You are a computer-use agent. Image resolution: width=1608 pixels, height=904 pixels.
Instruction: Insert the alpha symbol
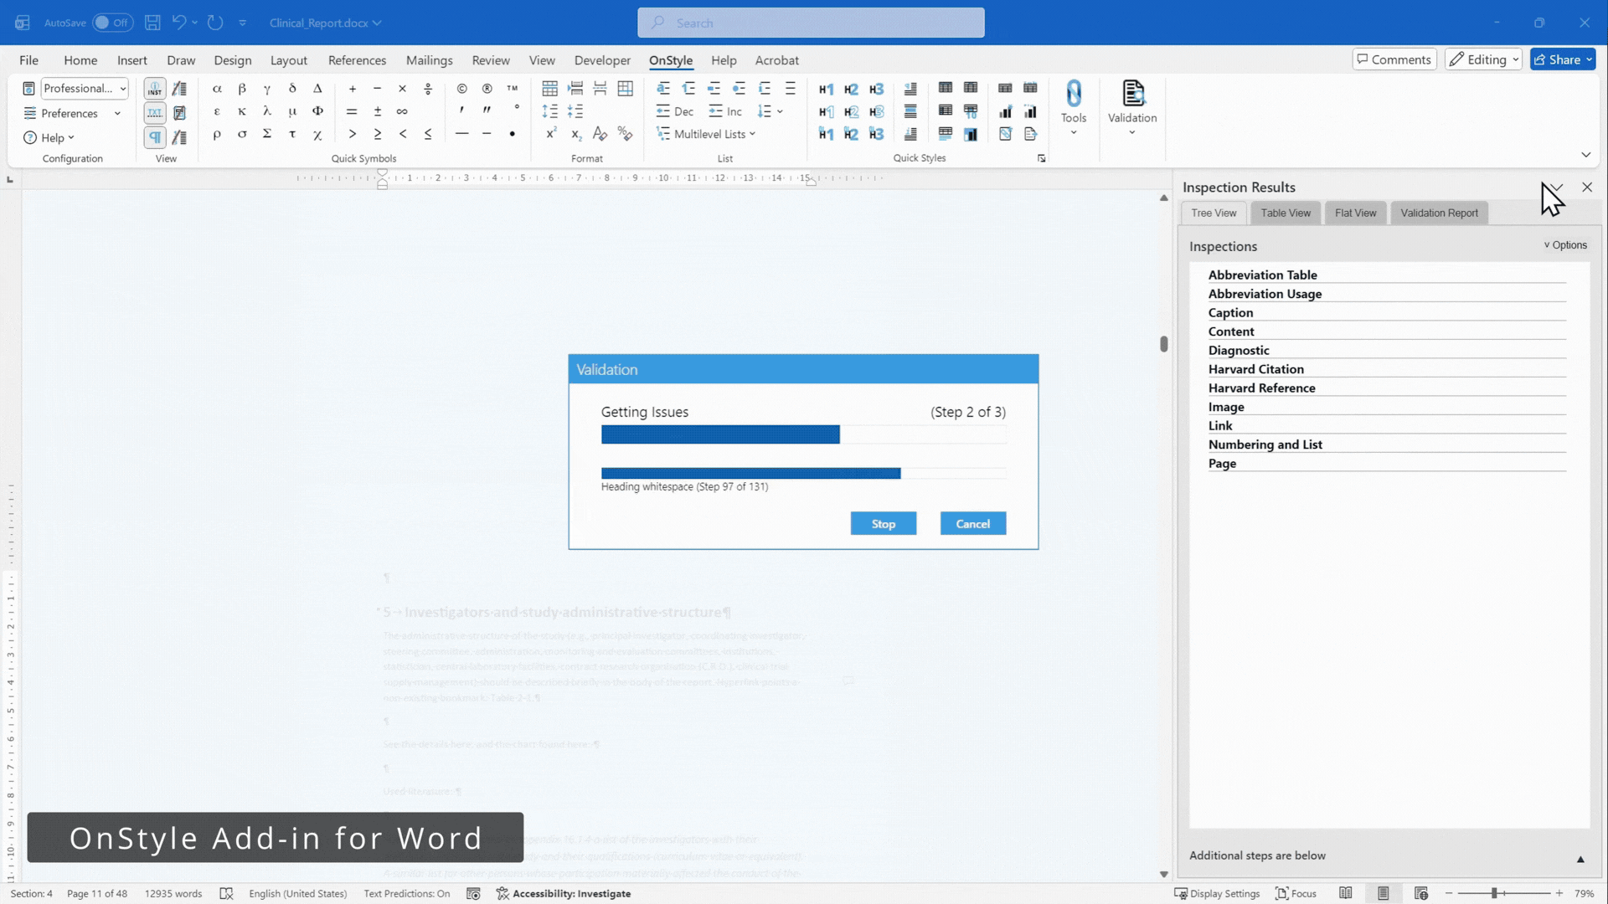217,89
